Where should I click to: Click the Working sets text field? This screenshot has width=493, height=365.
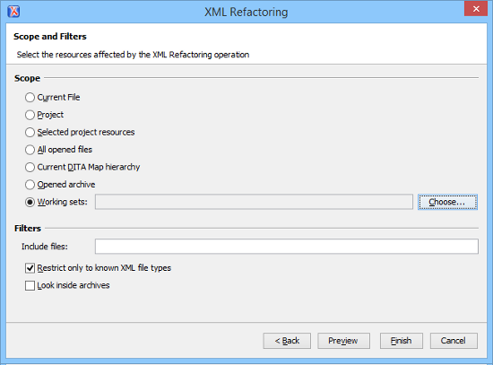(254, 202)
